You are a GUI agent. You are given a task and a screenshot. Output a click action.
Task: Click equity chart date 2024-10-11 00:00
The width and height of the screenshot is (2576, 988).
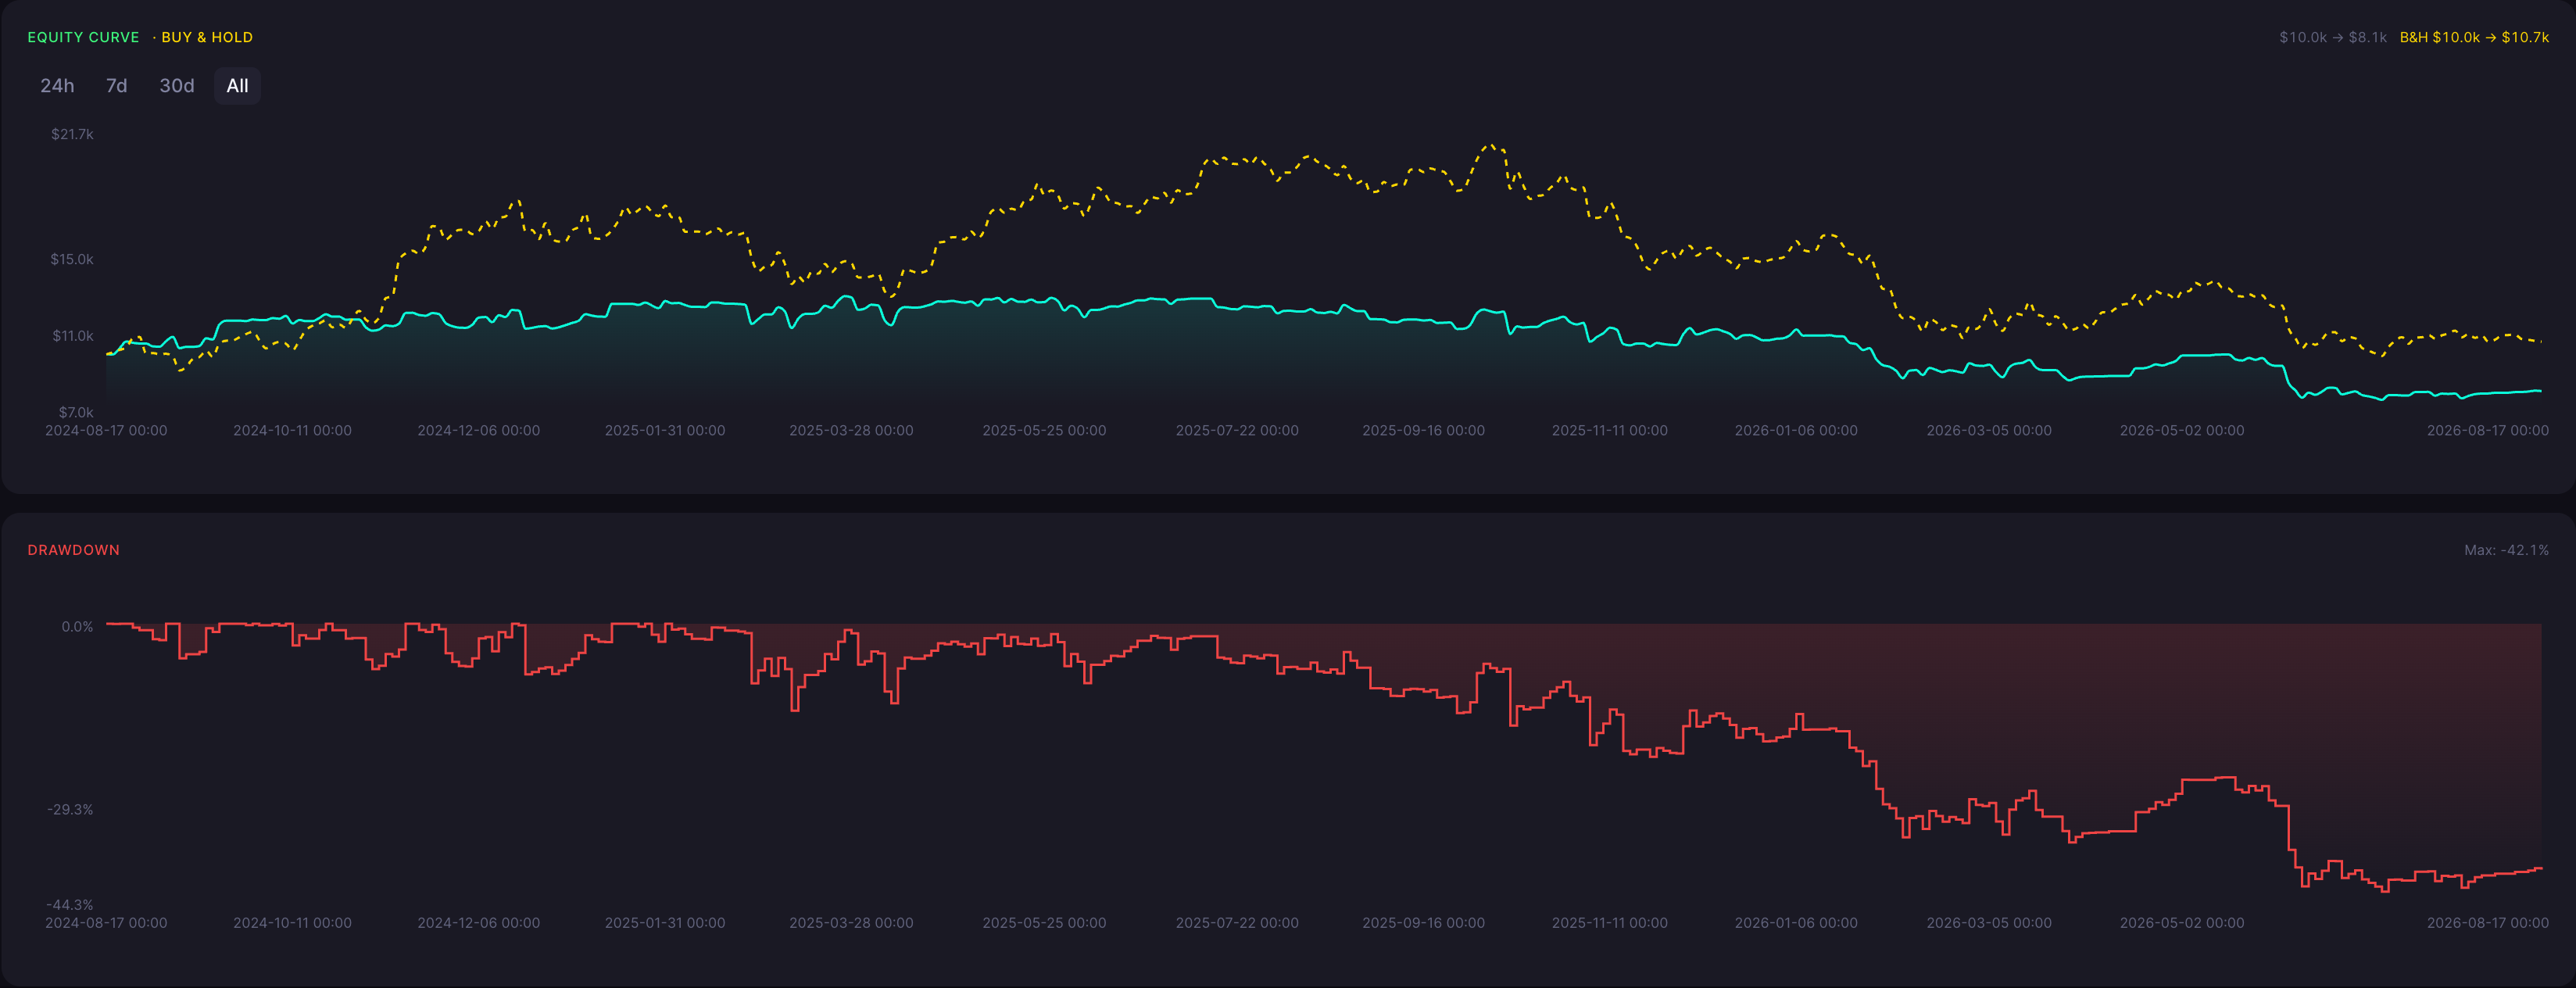click(292, 431)
